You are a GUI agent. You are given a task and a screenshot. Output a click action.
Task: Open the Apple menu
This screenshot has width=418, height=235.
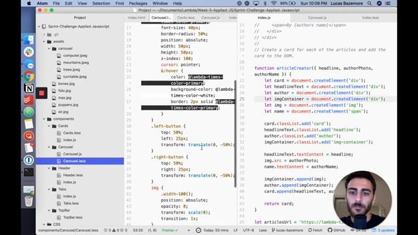point(29,3)
